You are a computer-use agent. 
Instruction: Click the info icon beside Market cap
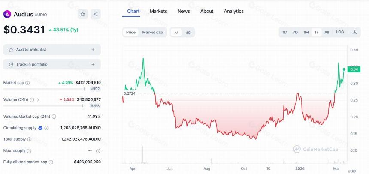(x=27, y=83)
